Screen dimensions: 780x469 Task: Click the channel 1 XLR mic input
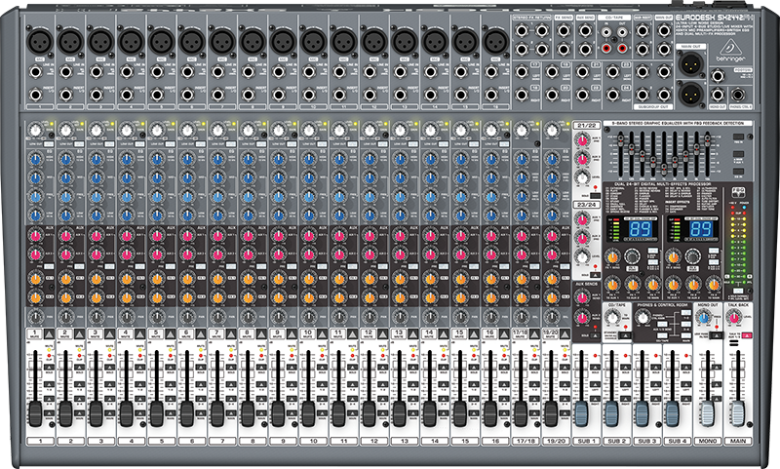pos(41,40)
